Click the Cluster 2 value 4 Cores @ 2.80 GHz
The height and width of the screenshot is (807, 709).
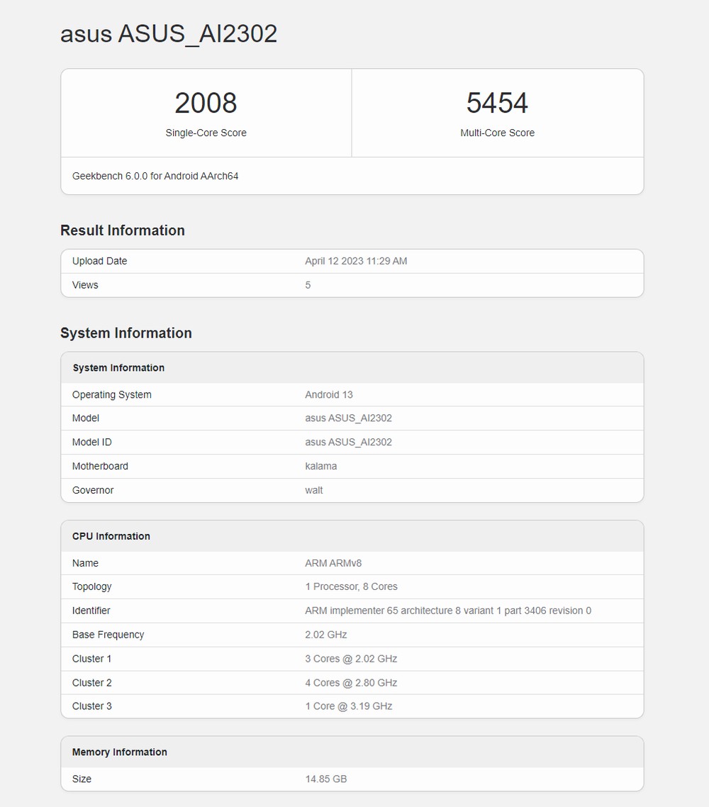(351, 683)
